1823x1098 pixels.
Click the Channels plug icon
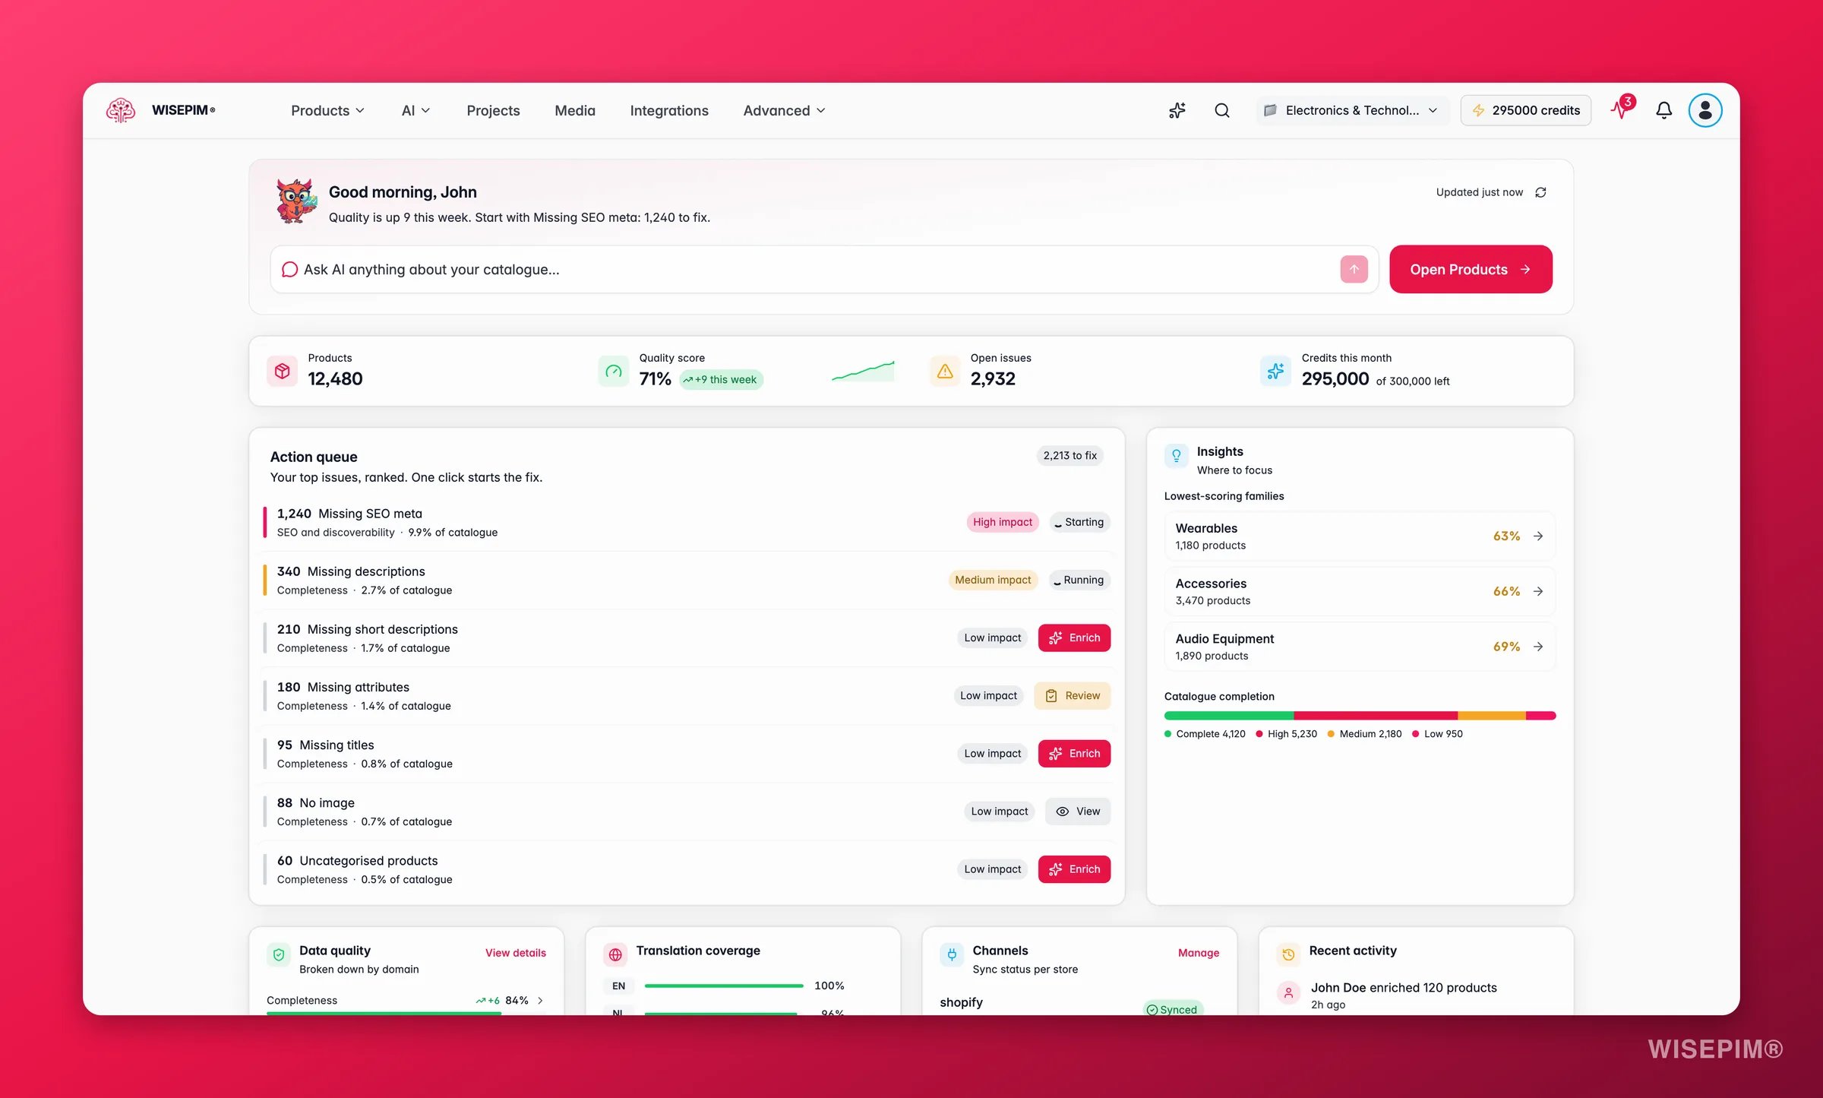952,954
